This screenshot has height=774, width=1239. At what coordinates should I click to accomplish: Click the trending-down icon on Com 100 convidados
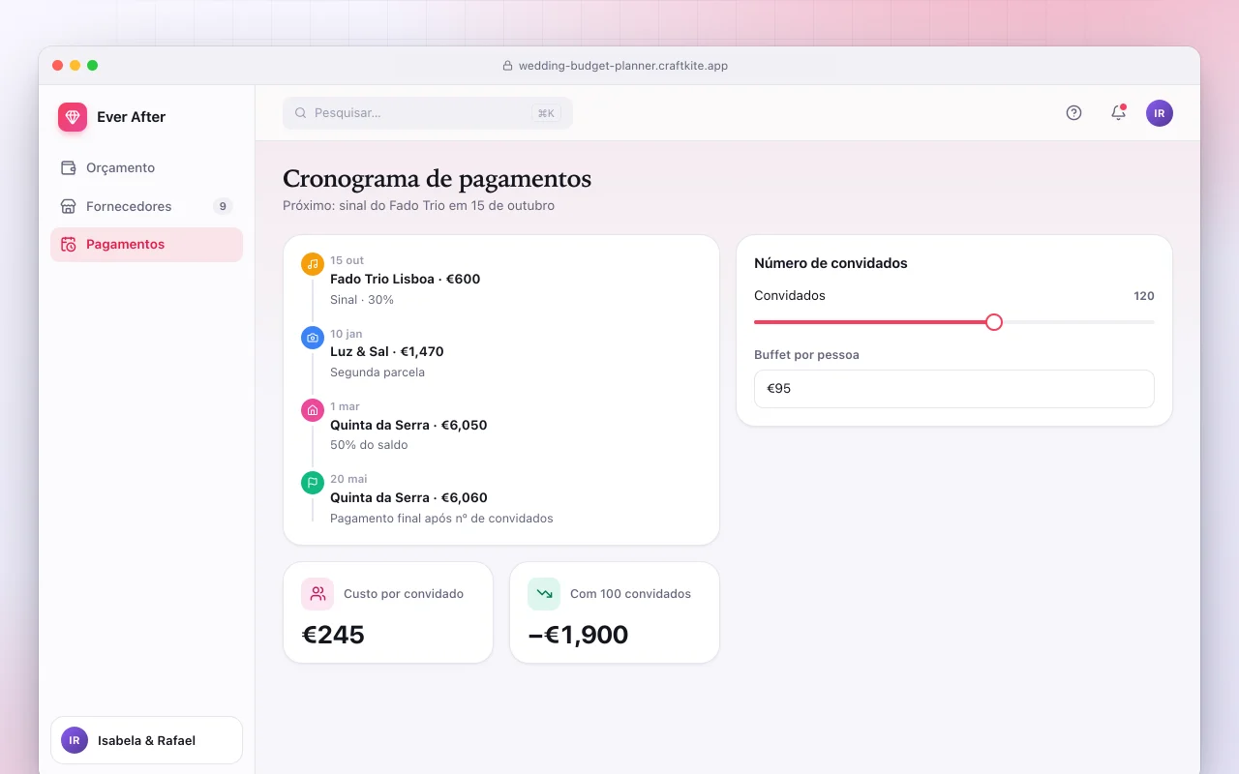[544, 594]
